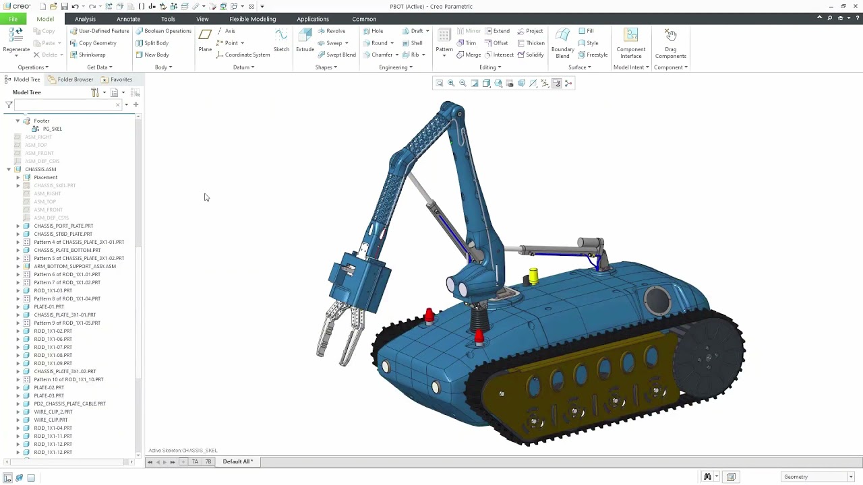Screen dimensions: 863x485
Task: Click the Save file icon in quick access toolbar
Action: click(64, 6)
